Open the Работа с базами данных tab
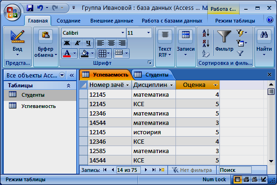Screen dimensions: 277x185 (x=172, y=21)
